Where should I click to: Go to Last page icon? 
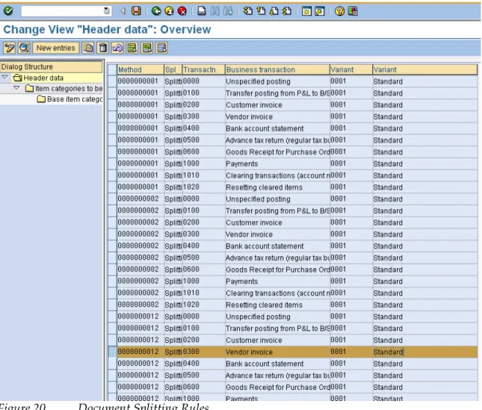click(286, 11)
